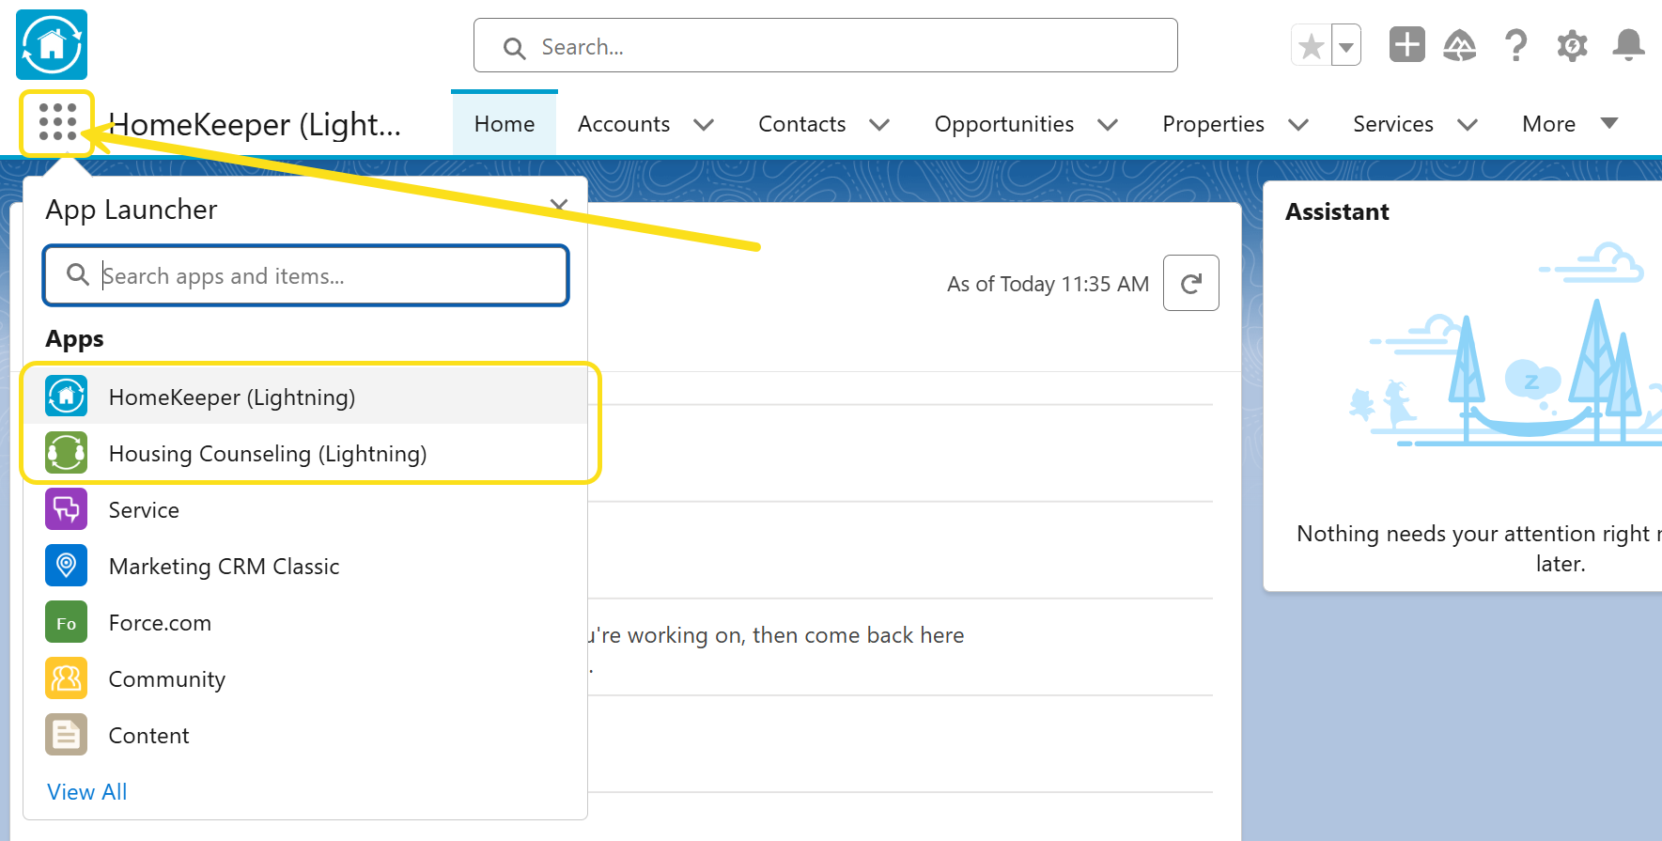Open the Setup gear icon
Screen dimensions: 1662x841
1572,45
